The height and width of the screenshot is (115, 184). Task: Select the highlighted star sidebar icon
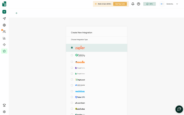[x=4, y=51]
